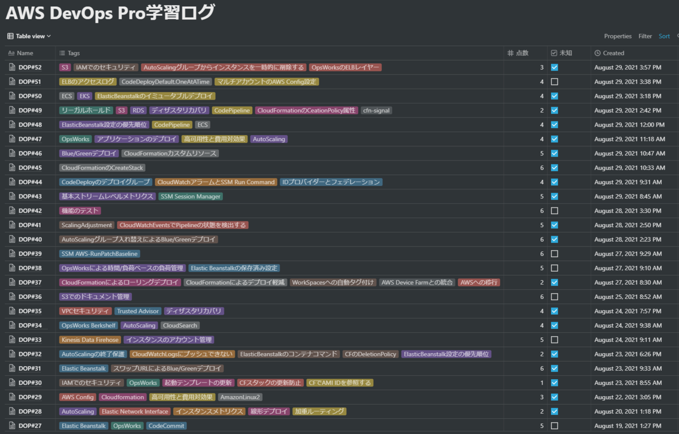Click the cfn-signal tag in DOP#49
This screenshot has height=434, width=679.
pyautogui.click(x=377, y=111)
